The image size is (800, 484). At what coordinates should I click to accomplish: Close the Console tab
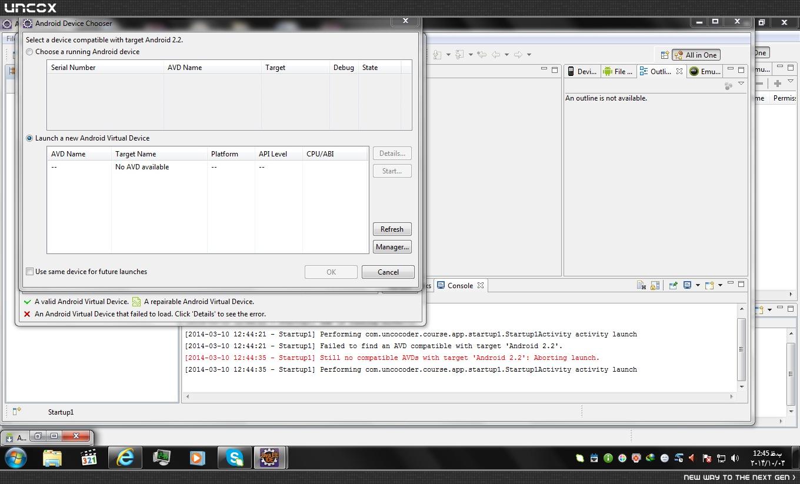(x=481, y=285)
